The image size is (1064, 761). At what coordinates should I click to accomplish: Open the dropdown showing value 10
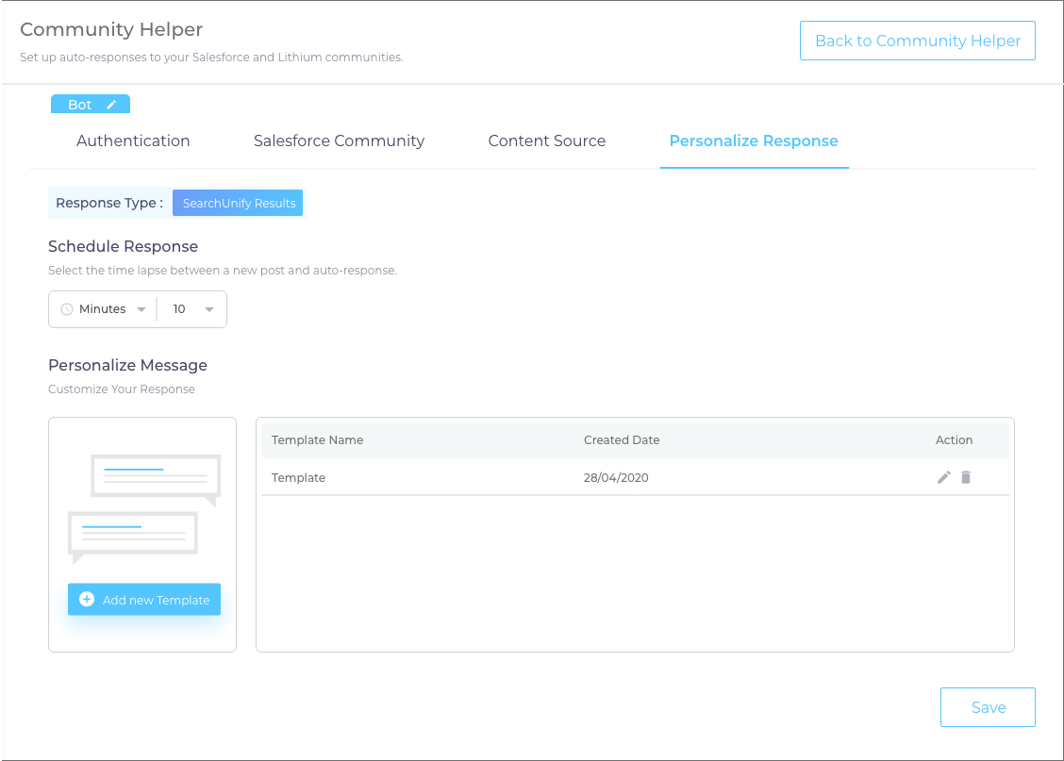(x=208, y=309)
